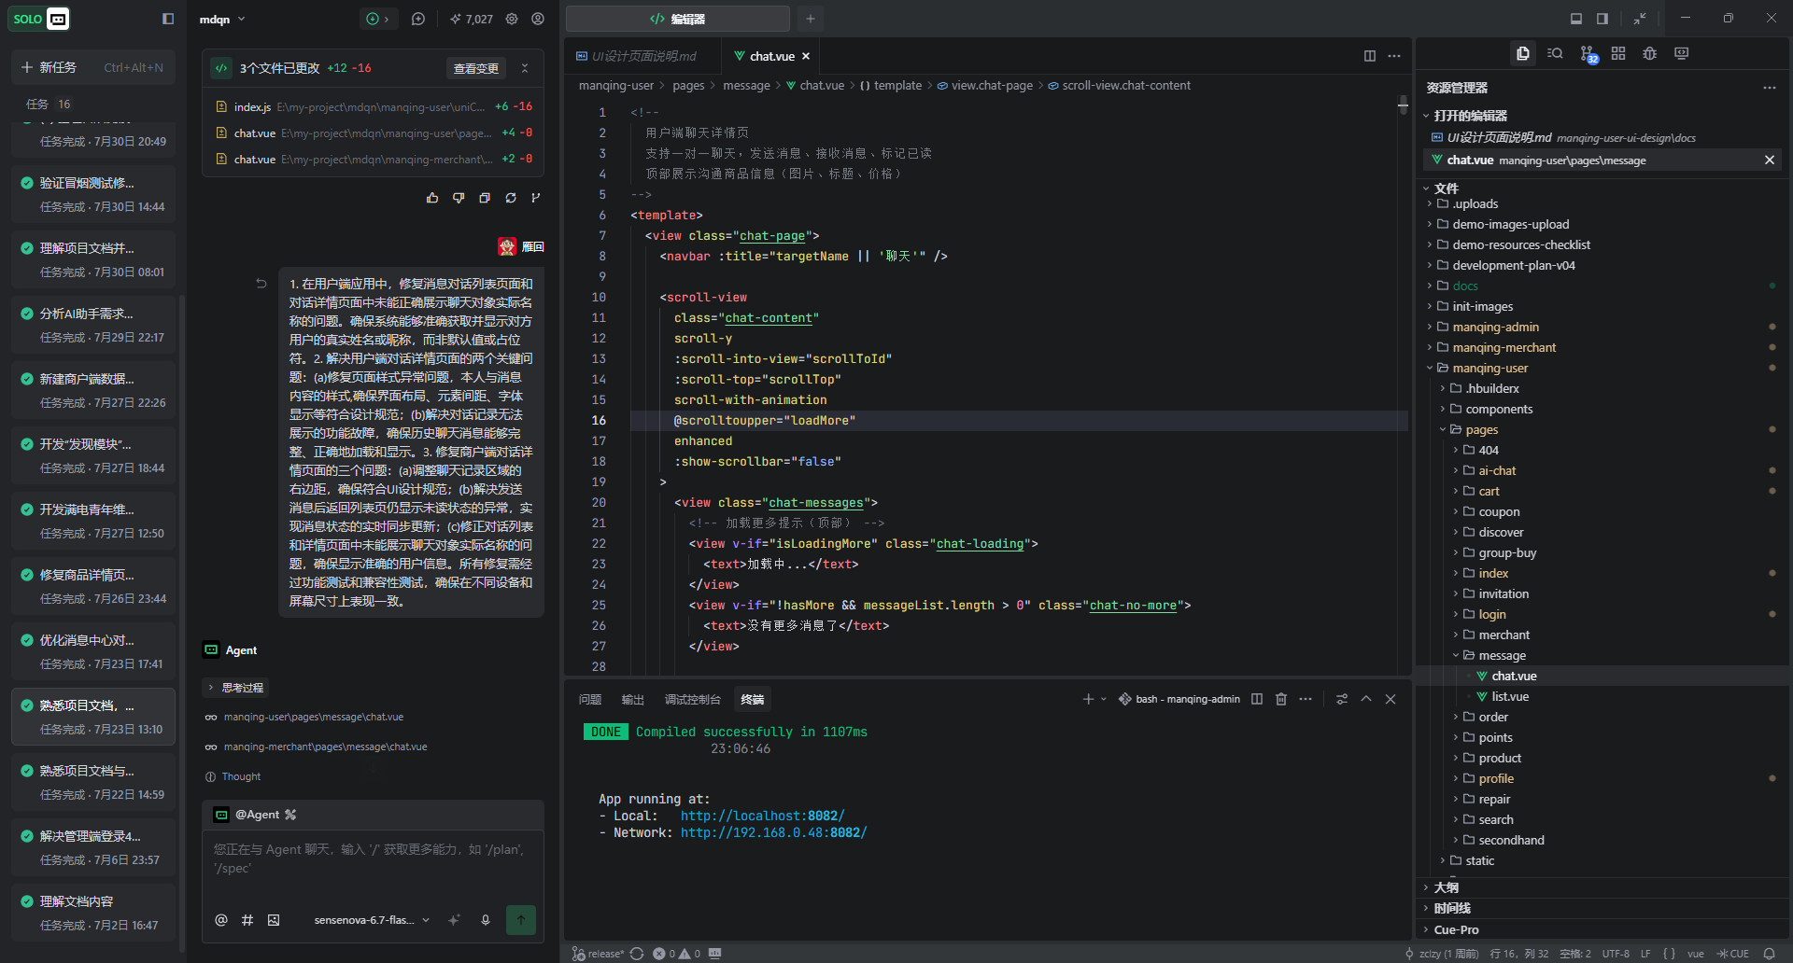1793x963 pixels.
Task: Click the # context icon in chat input
Action: (x=247, y=920)
